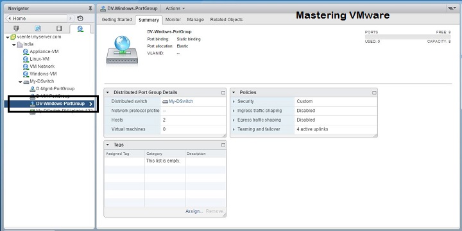This screenshot has height=231, width=462.
Task: Expand the Egress traffic shaping row
Action: 234,120
